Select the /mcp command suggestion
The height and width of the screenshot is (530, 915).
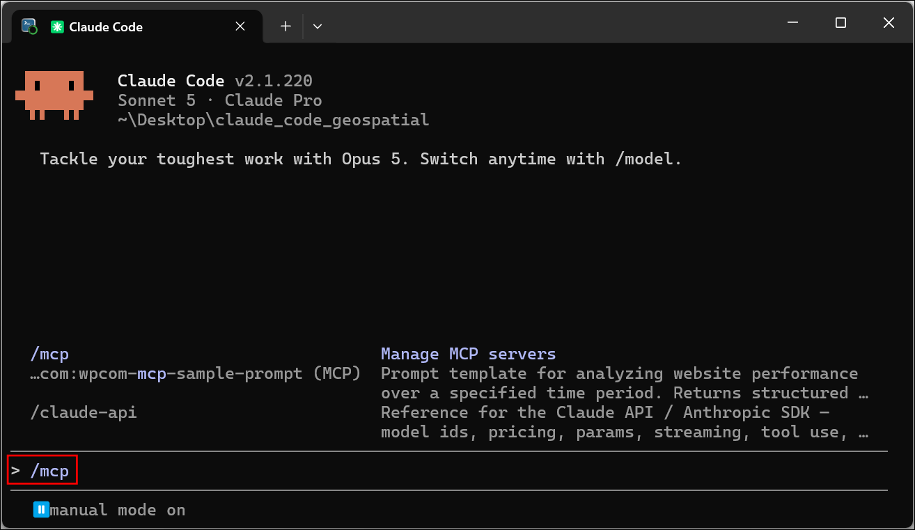coord(49,354)
